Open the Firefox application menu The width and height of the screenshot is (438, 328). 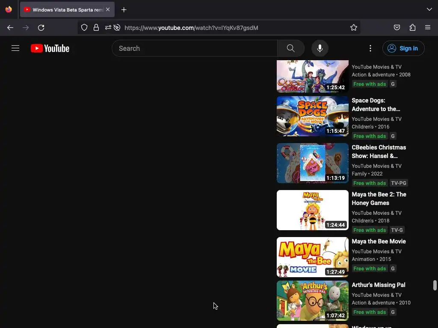(x=428, y=27)
